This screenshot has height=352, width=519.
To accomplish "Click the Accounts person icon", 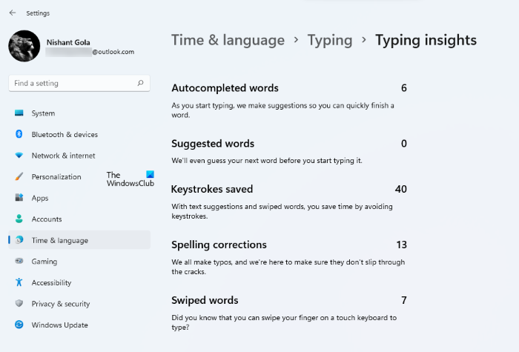I will pyautogui.click(x=19, y=219).
